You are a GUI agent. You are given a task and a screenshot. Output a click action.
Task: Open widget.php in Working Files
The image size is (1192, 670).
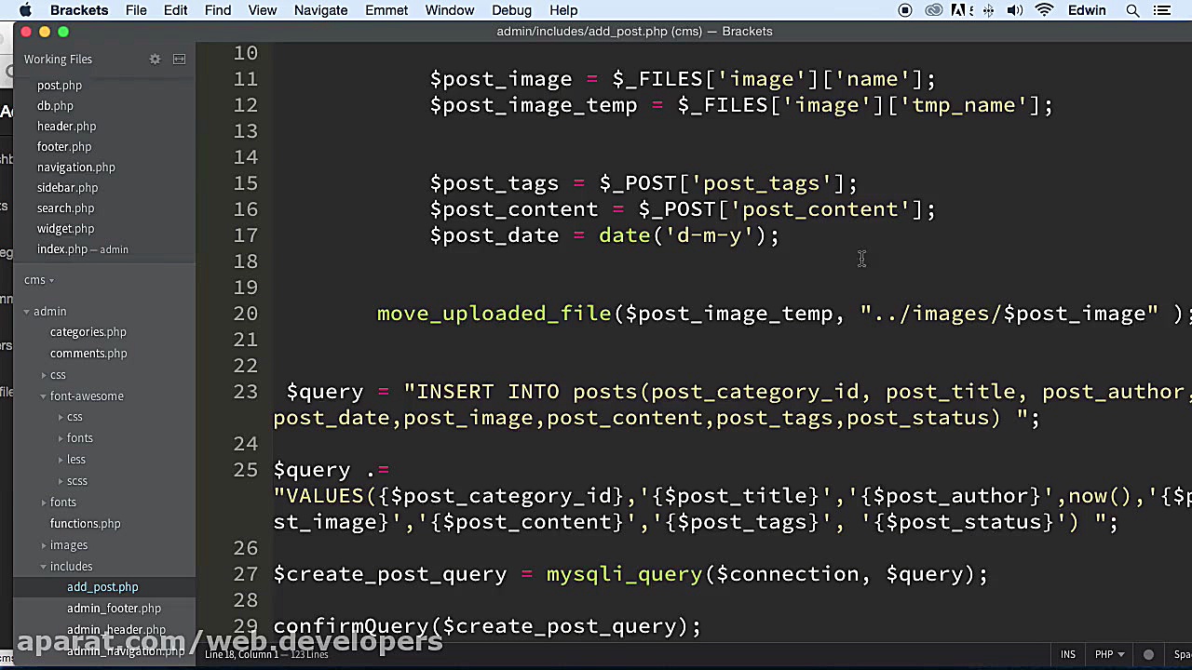tap(65, 229)
